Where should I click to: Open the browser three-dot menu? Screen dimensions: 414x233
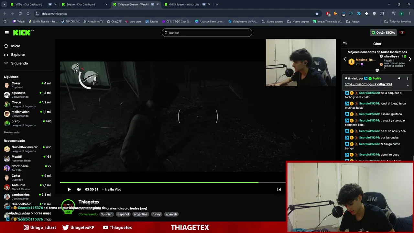409,14
